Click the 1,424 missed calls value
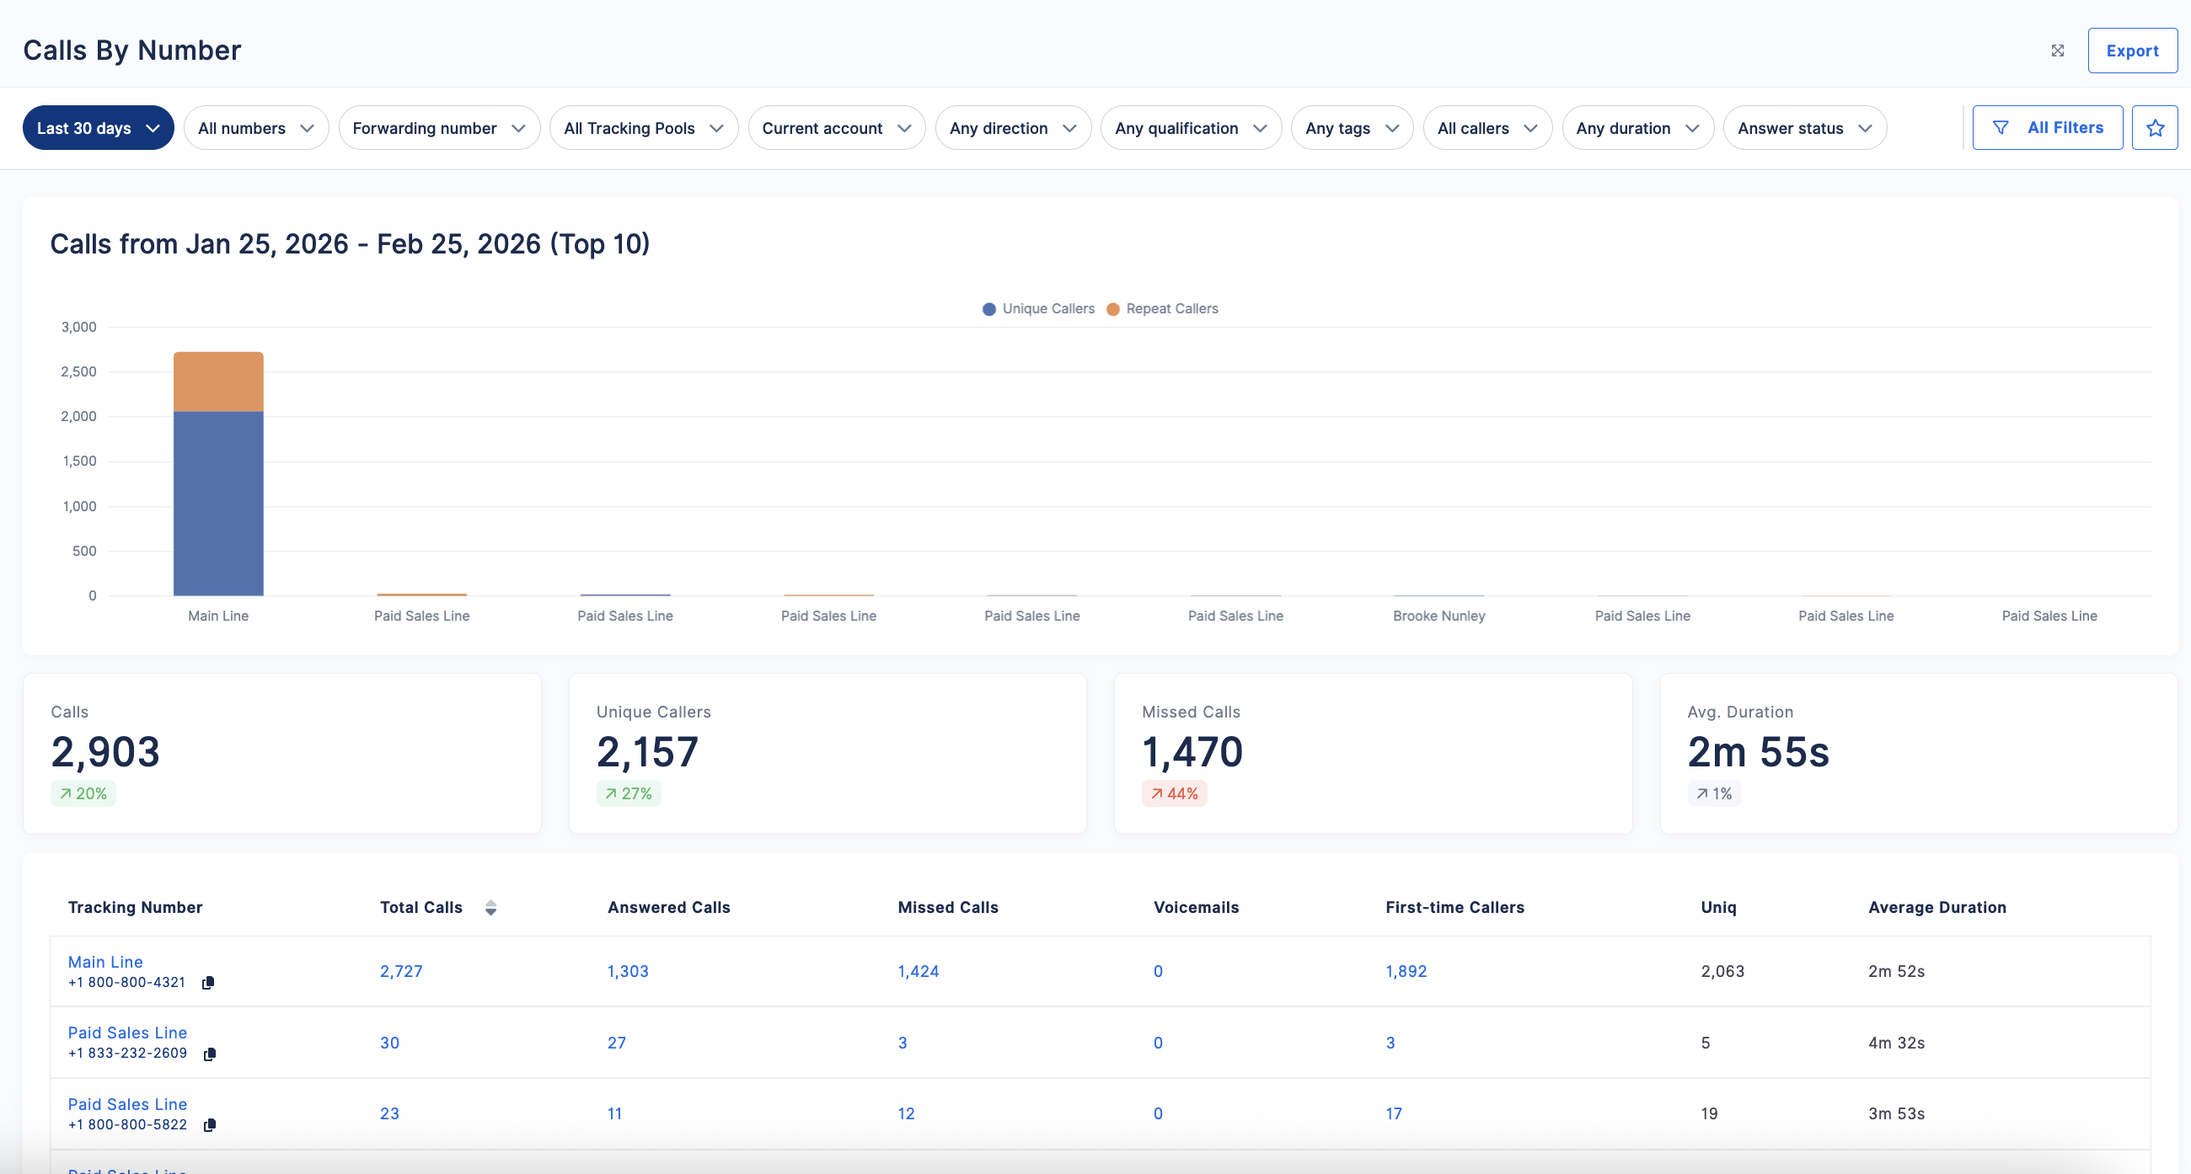Image resolution: width=2191 pixels, height=1174 pixels. 918,971
